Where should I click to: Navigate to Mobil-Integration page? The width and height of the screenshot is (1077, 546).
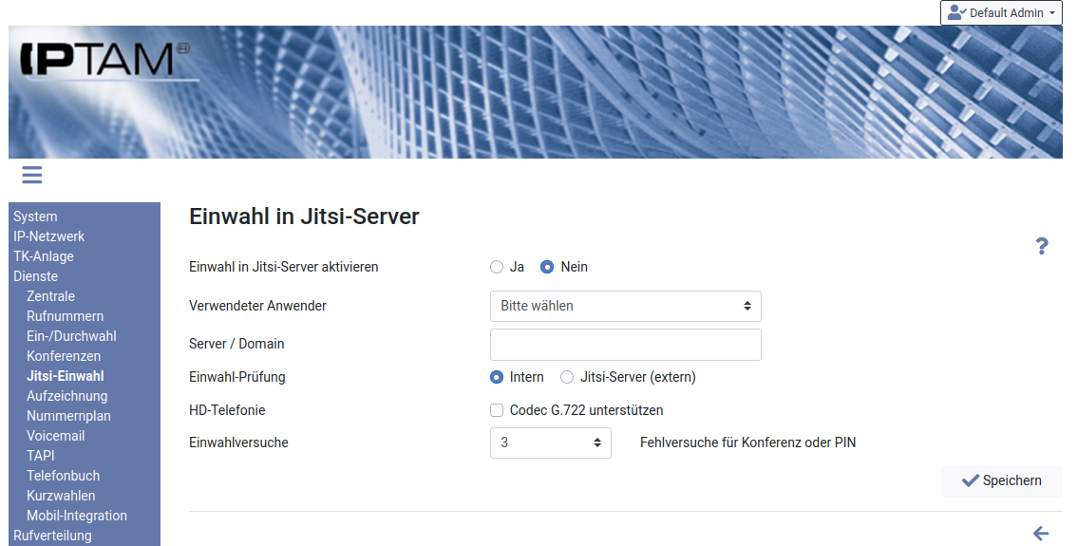(x=77, y=516)
